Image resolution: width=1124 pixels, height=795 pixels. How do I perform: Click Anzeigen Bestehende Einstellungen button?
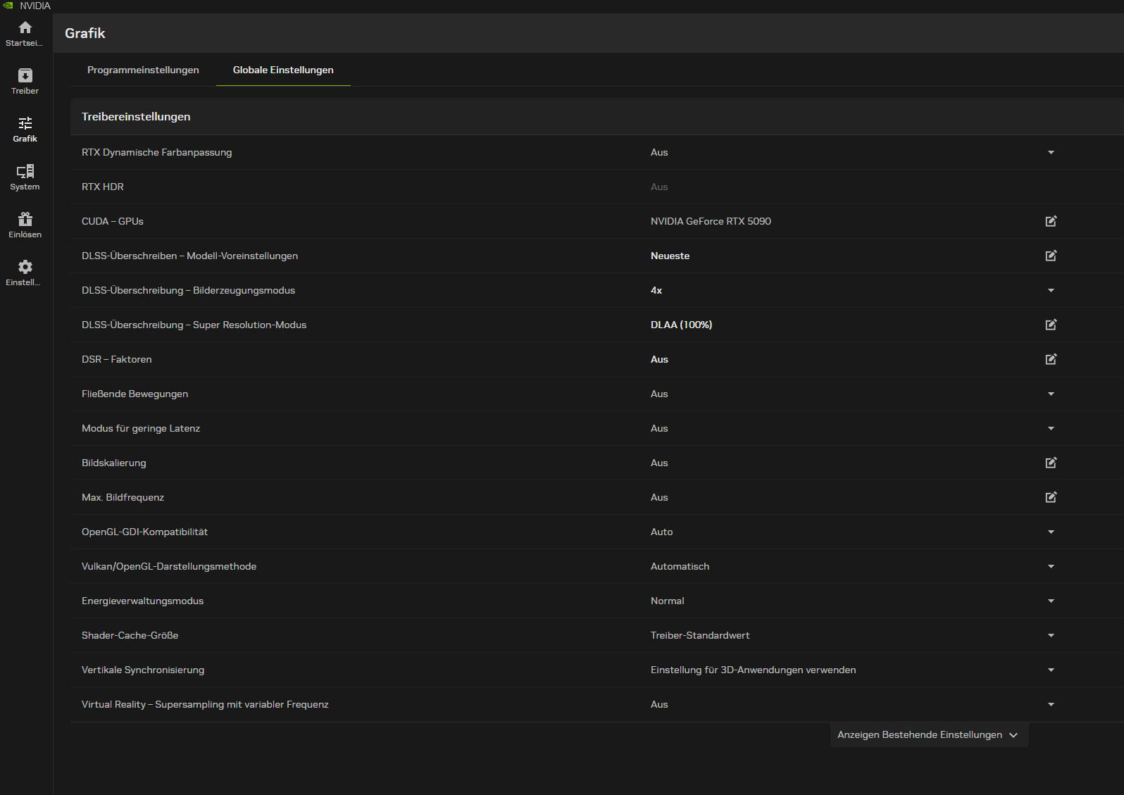[928, 734]
